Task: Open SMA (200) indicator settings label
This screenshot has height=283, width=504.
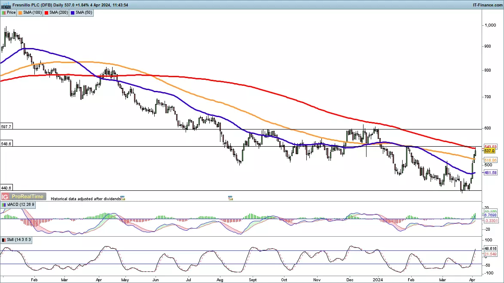Action: click(x=59, y=12)
